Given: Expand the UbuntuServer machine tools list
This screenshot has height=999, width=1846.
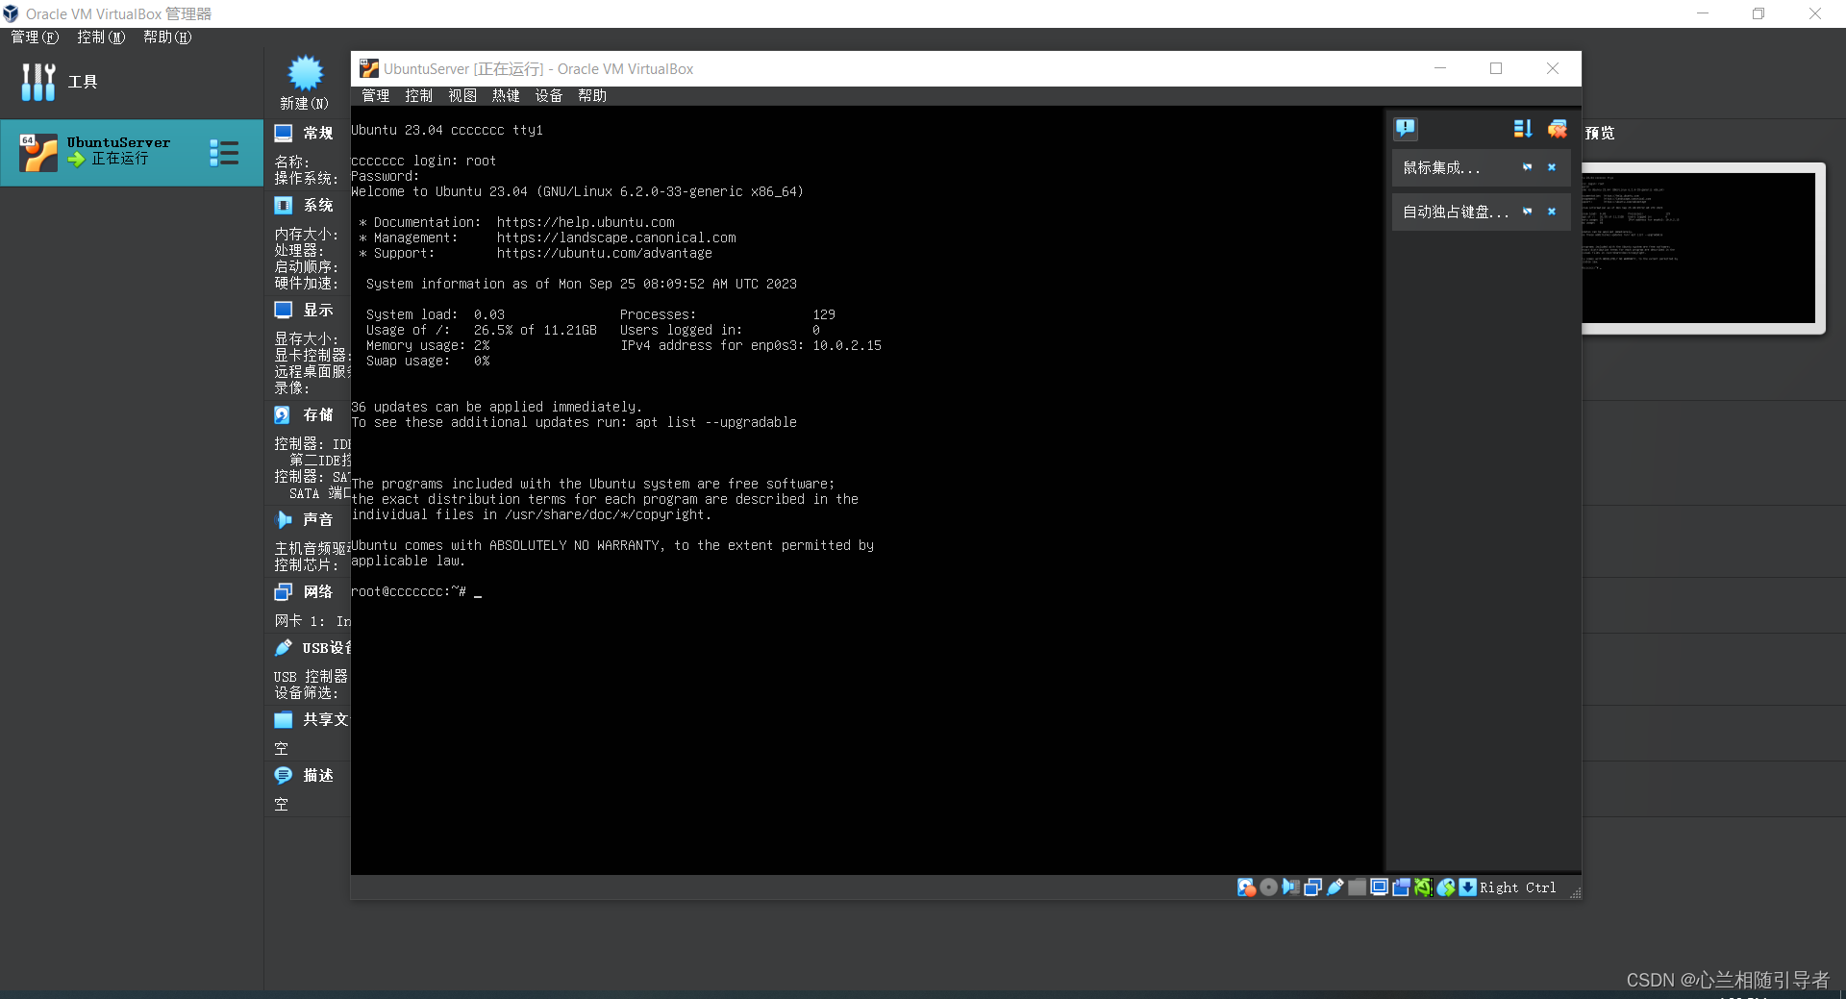Looking at the screenshot, I should pyautogui.click(x=223, y=152).
